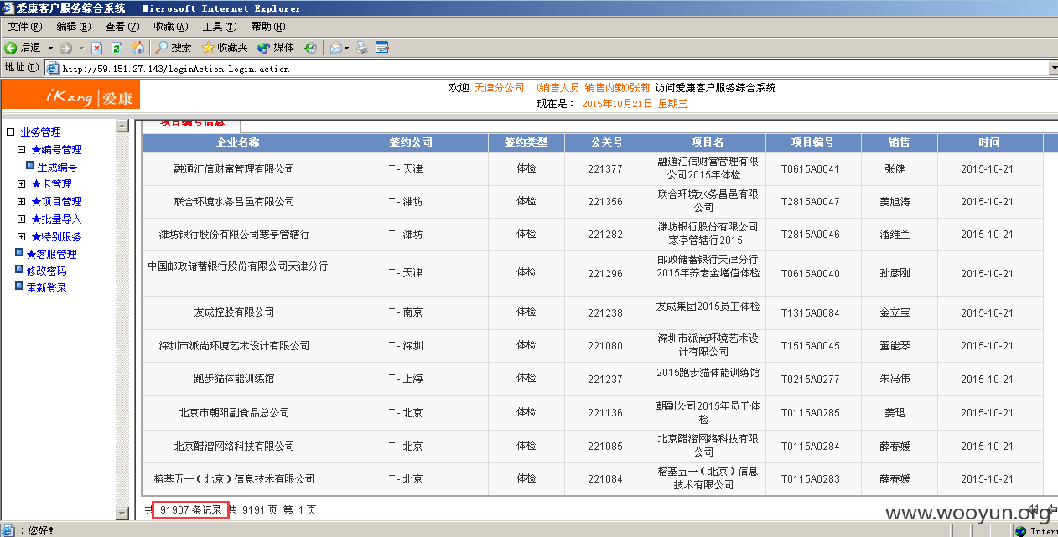Click the ★特别服务 sidebar link

[56, 237]
